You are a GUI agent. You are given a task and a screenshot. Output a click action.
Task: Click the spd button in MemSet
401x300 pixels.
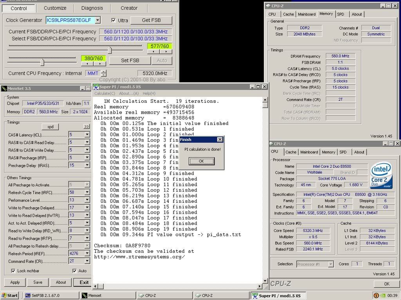pyautogui.click(x=51, y=127)
